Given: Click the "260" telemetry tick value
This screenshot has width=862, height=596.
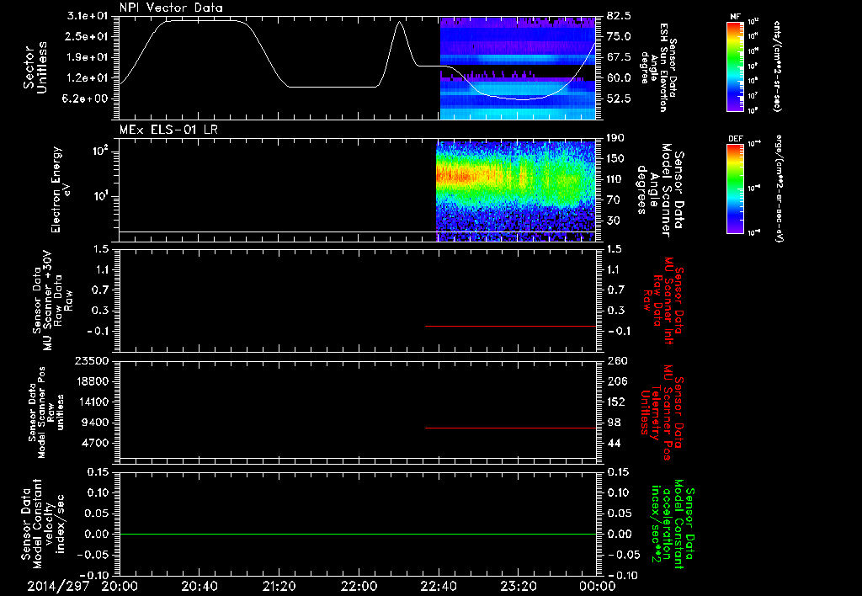Looking at the screenshot, I should [x=617, y=360].
